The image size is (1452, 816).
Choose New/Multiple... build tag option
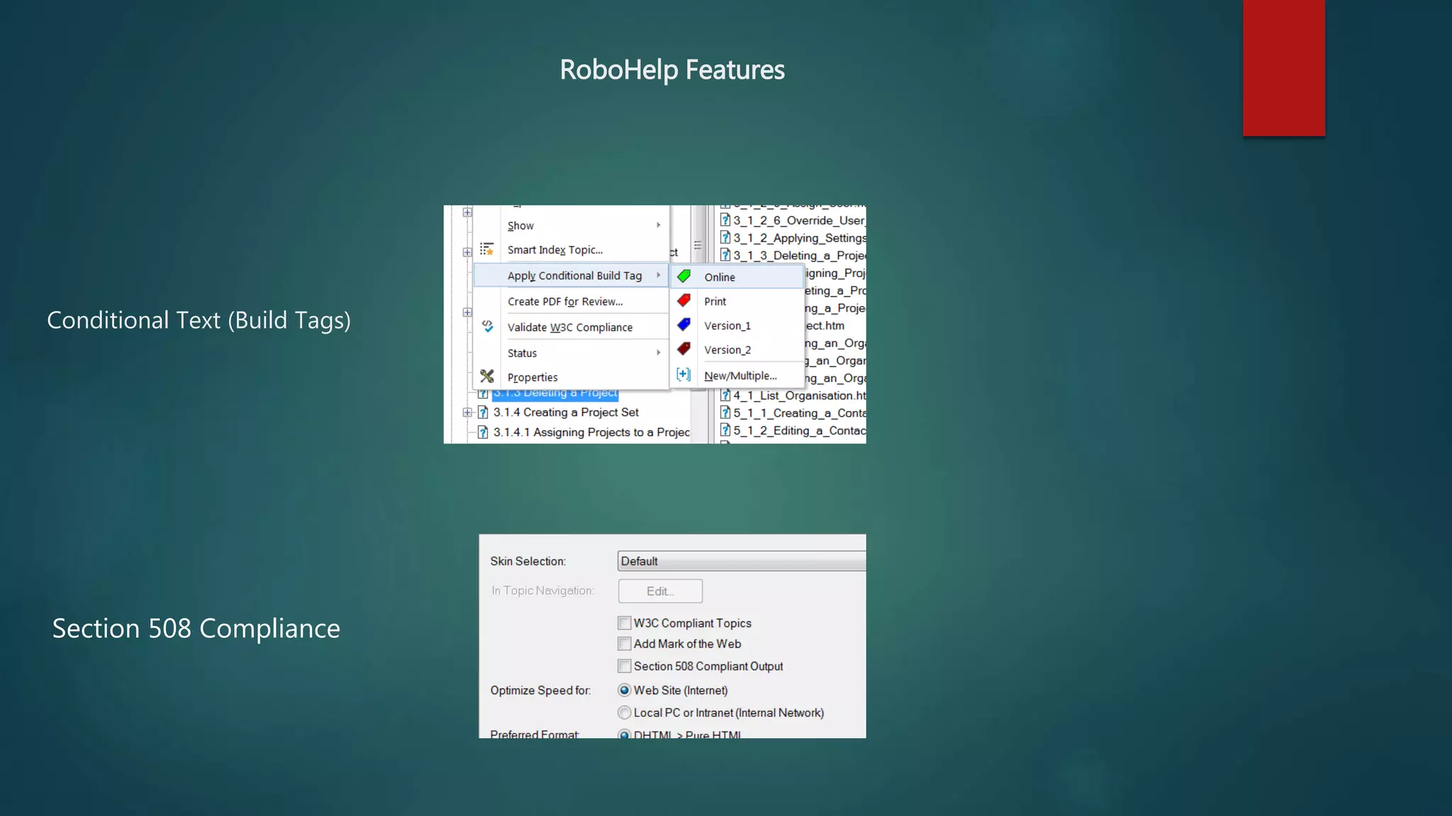tap(737, 375)
